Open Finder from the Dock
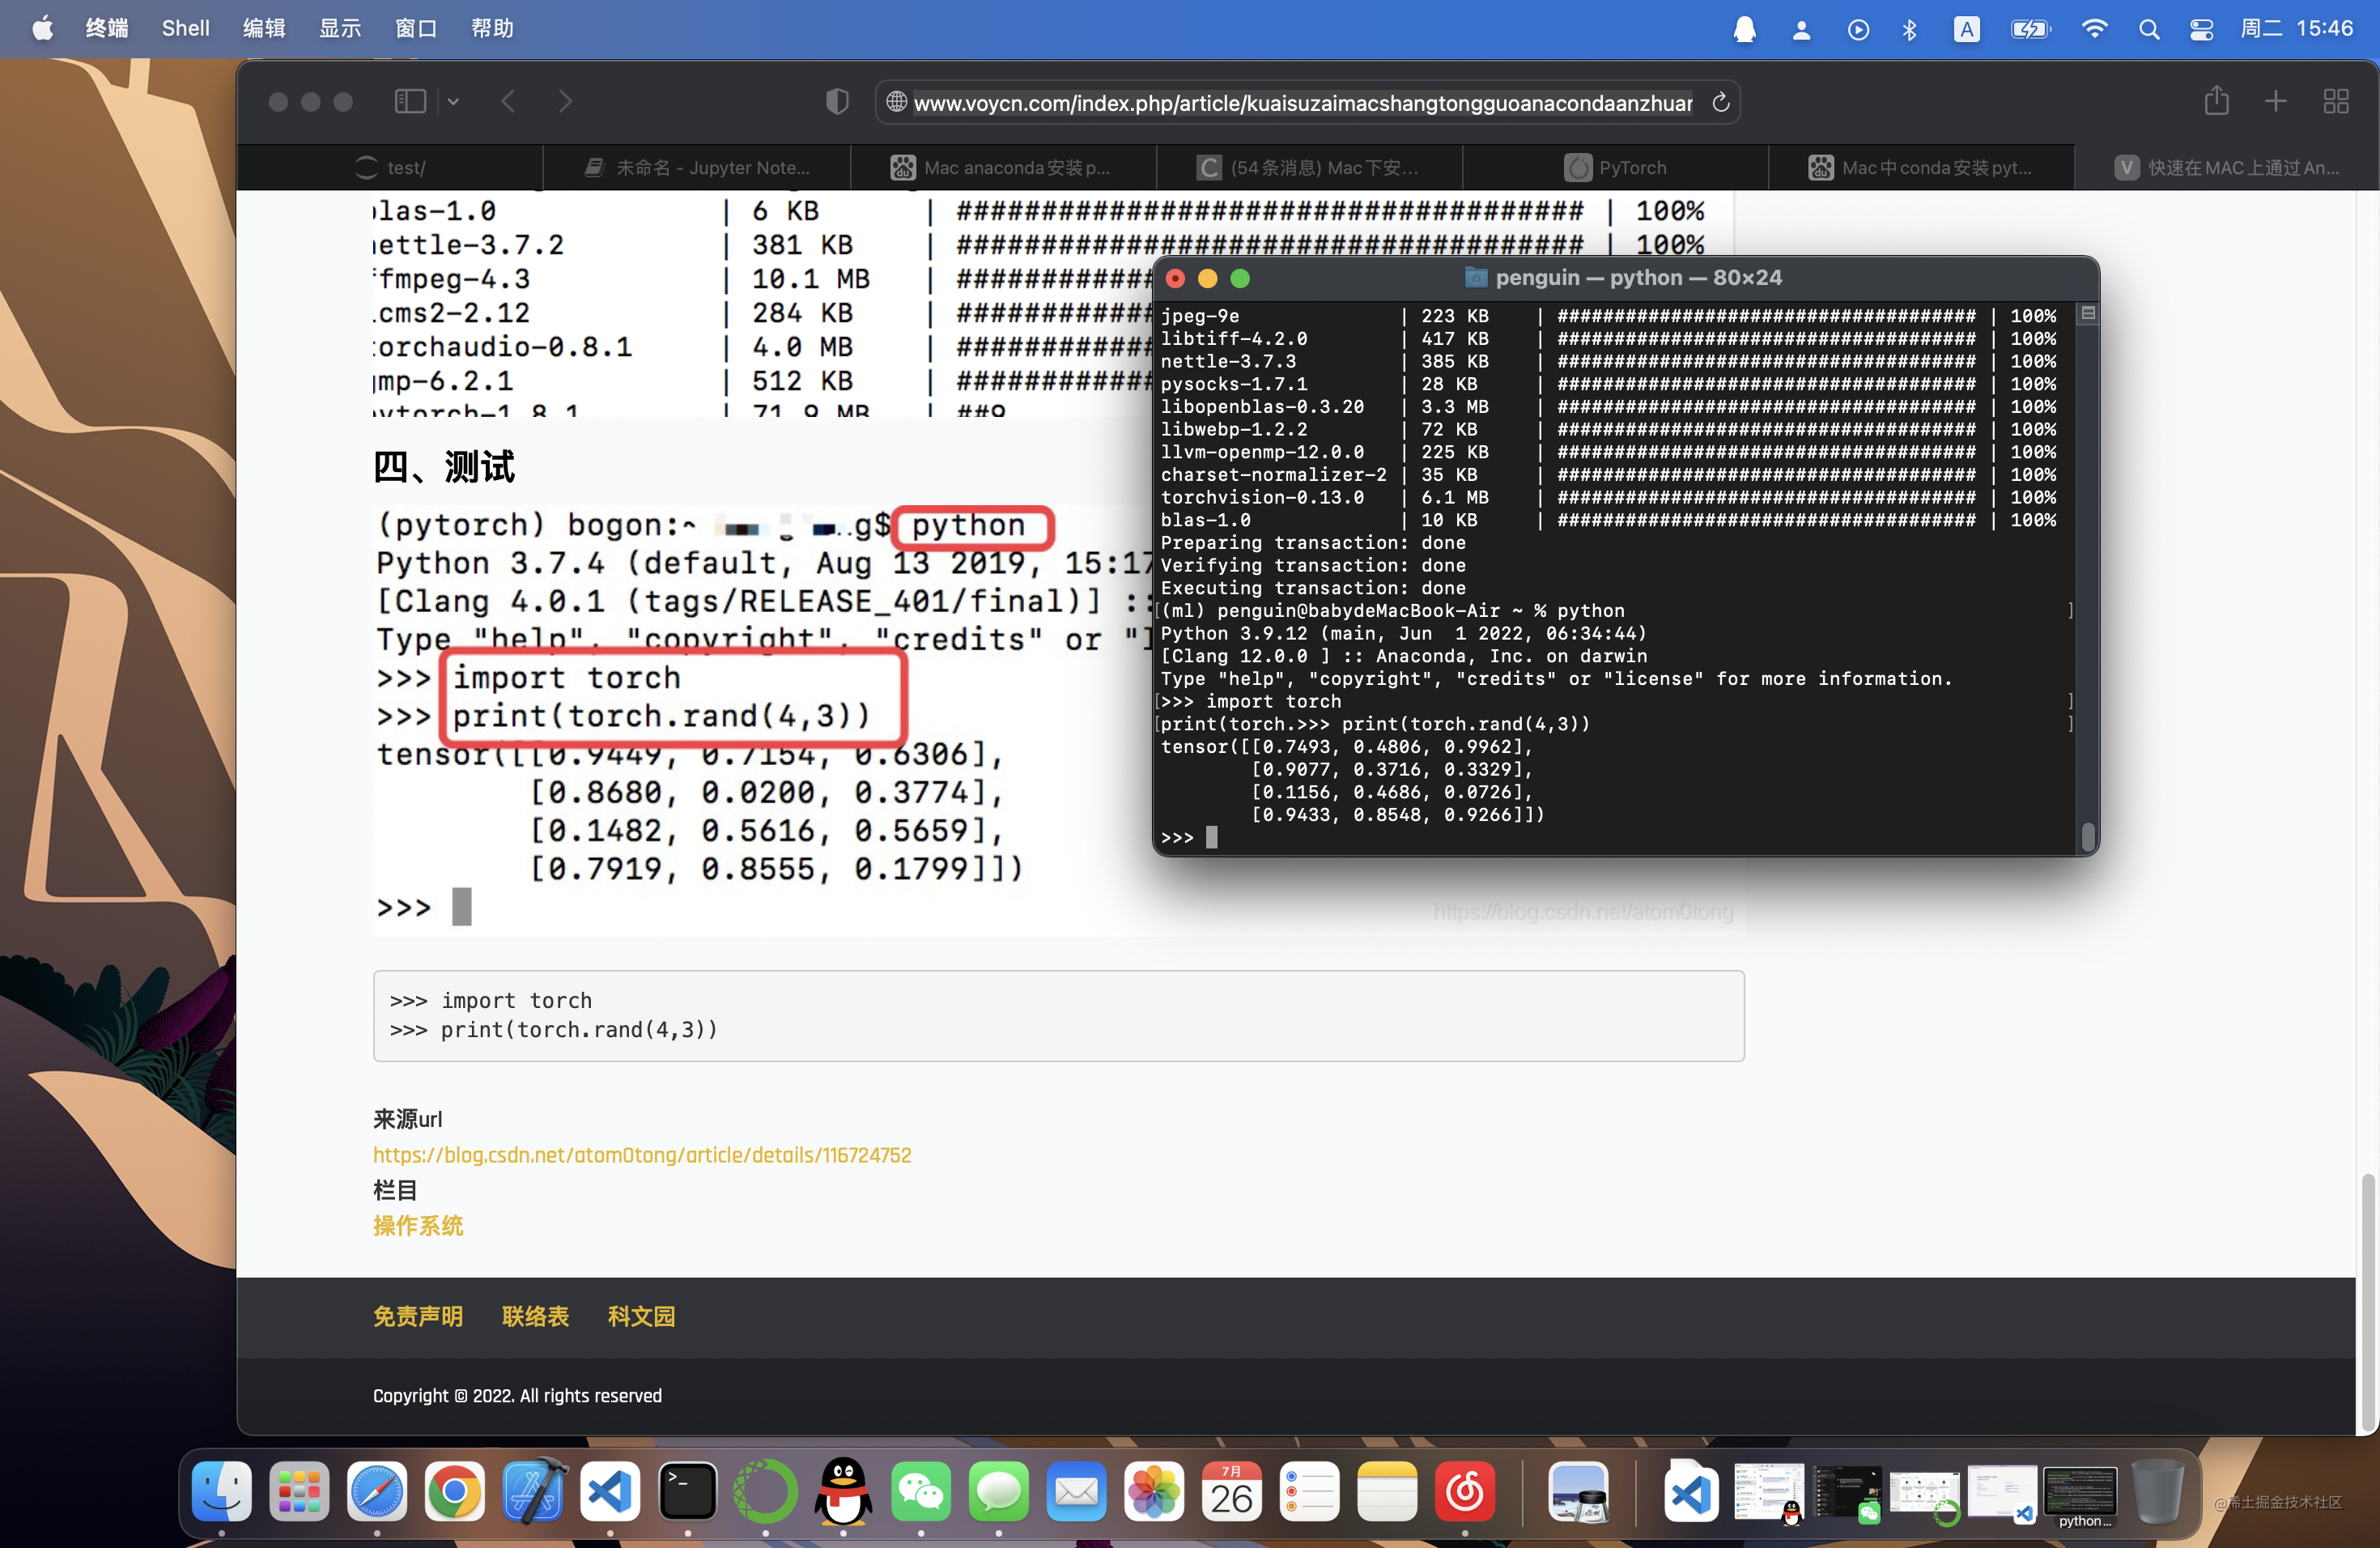Viewport: 2380px width, 1548px height. (221, 1491)
